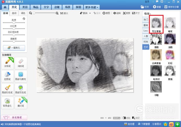
Task: Select the 局部彩色笔 color brush tool
Action: [8, 89]
